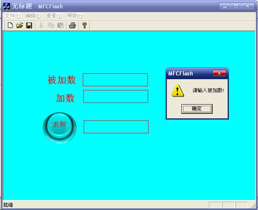Open the 查看(V) menu
Image resolution: width=258 pixels, height=210 pixels.
point(54,16)
